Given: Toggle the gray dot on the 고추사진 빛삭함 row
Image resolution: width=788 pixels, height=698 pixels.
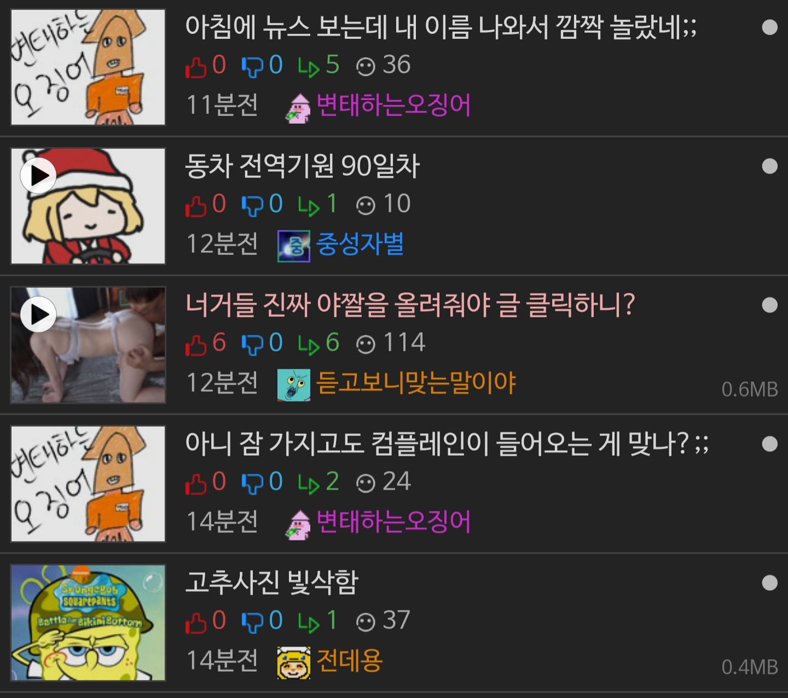Looking at the screenshot, I should (769, 583).
